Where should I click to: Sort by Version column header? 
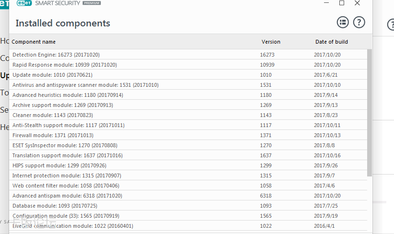click(271, 42)
